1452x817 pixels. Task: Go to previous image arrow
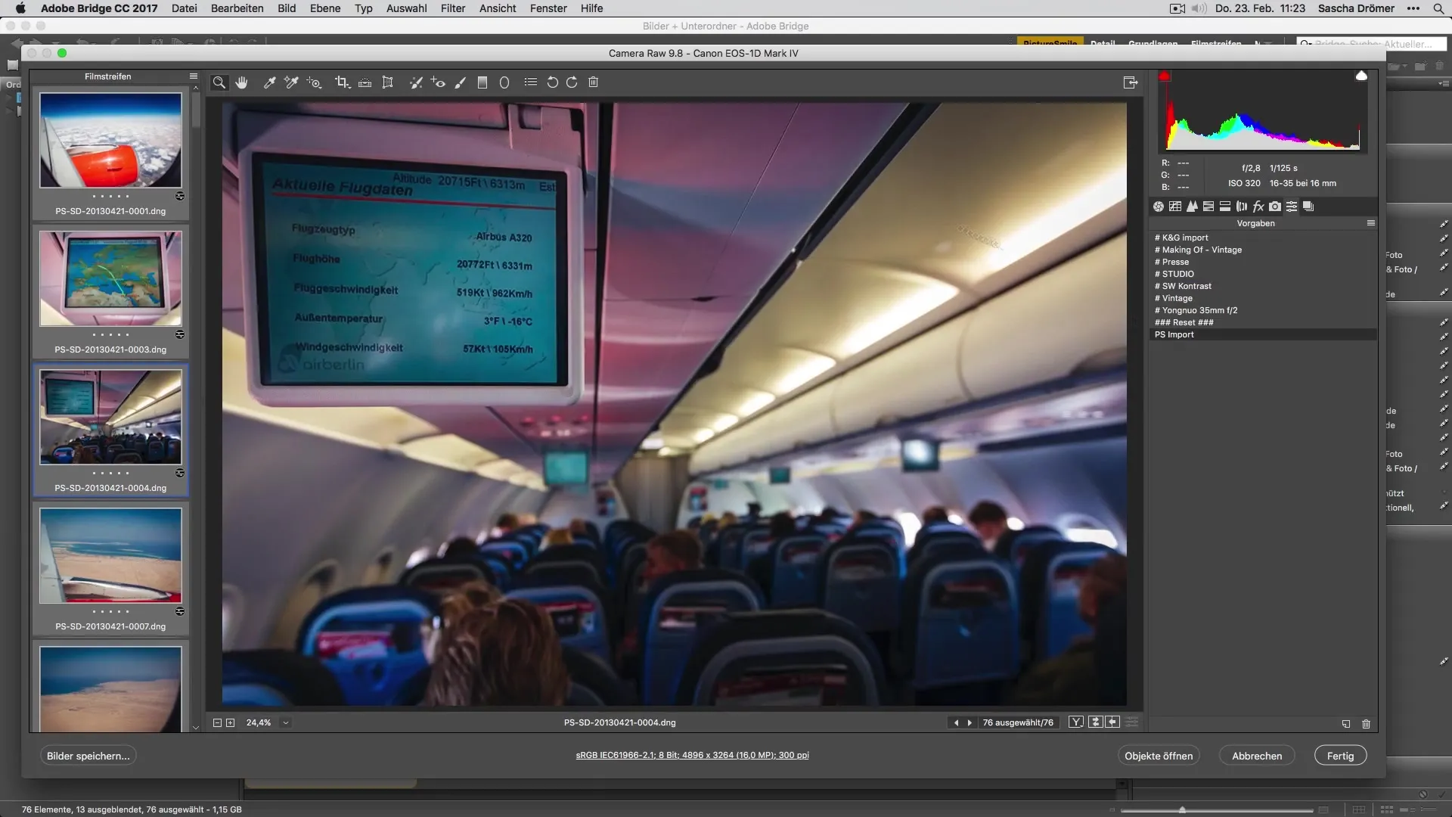(956, 722)
